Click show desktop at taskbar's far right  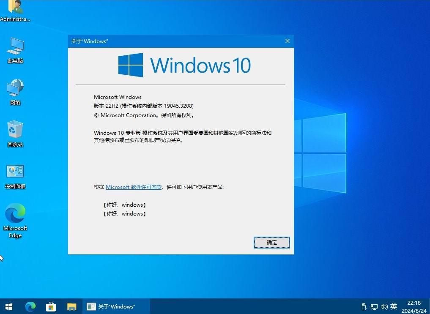[429, 306]
